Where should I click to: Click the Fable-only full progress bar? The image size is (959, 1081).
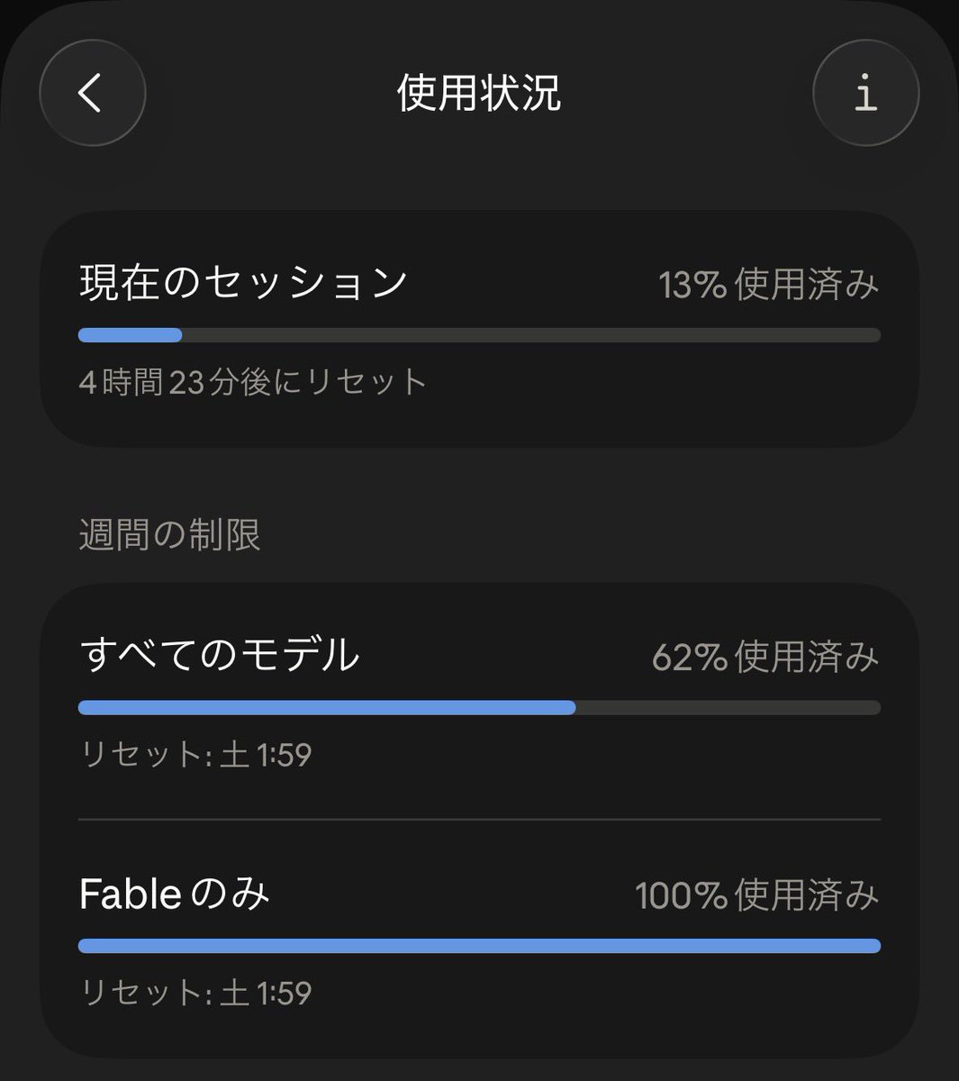pos(479,946)
